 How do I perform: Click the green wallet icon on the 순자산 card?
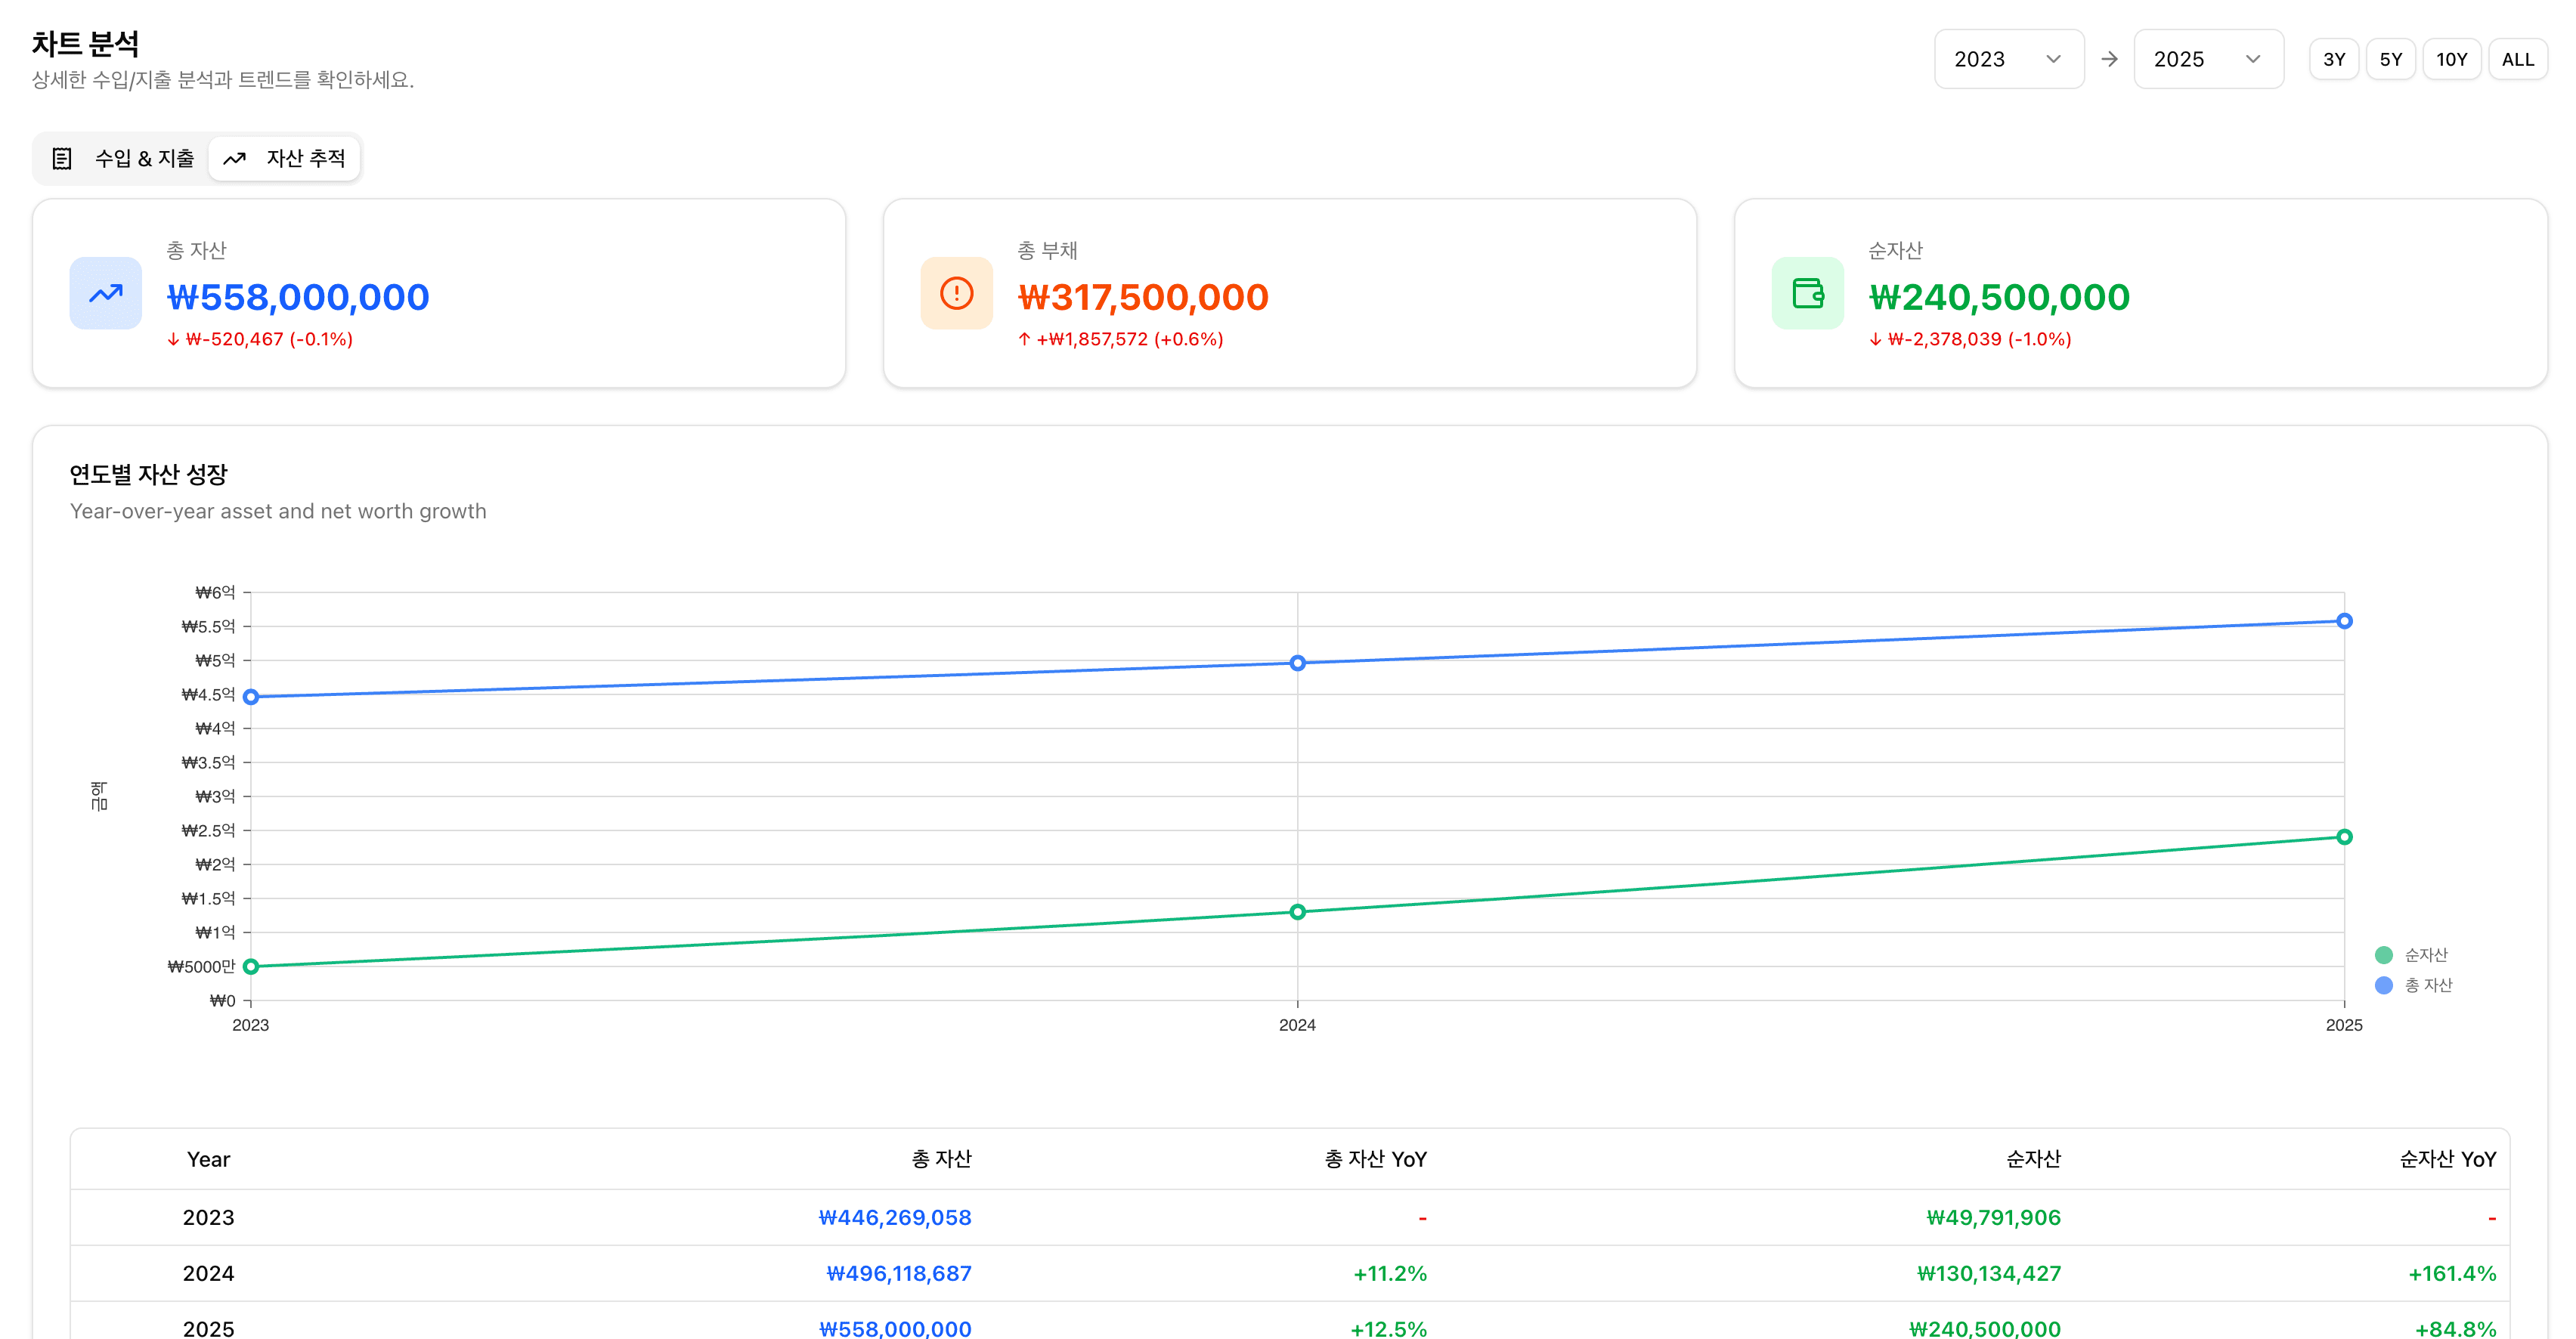pos(1807,293)
